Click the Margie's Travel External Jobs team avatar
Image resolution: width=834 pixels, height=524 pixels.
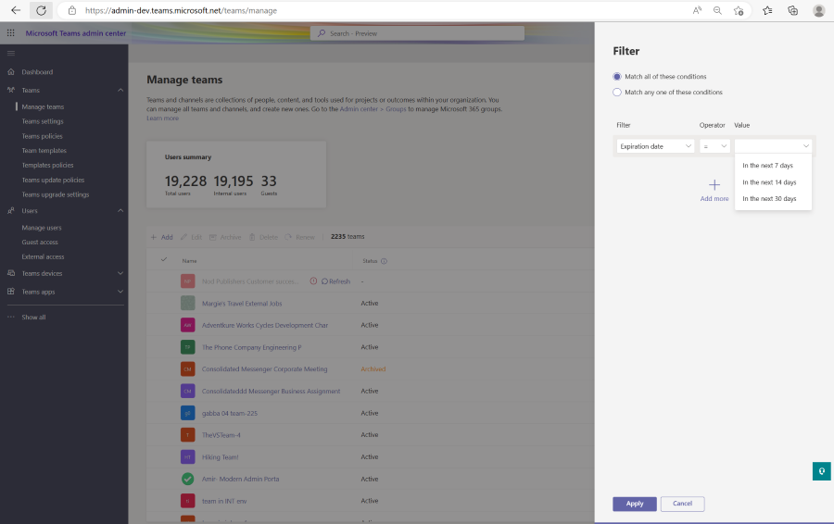(x=188, y=303)
